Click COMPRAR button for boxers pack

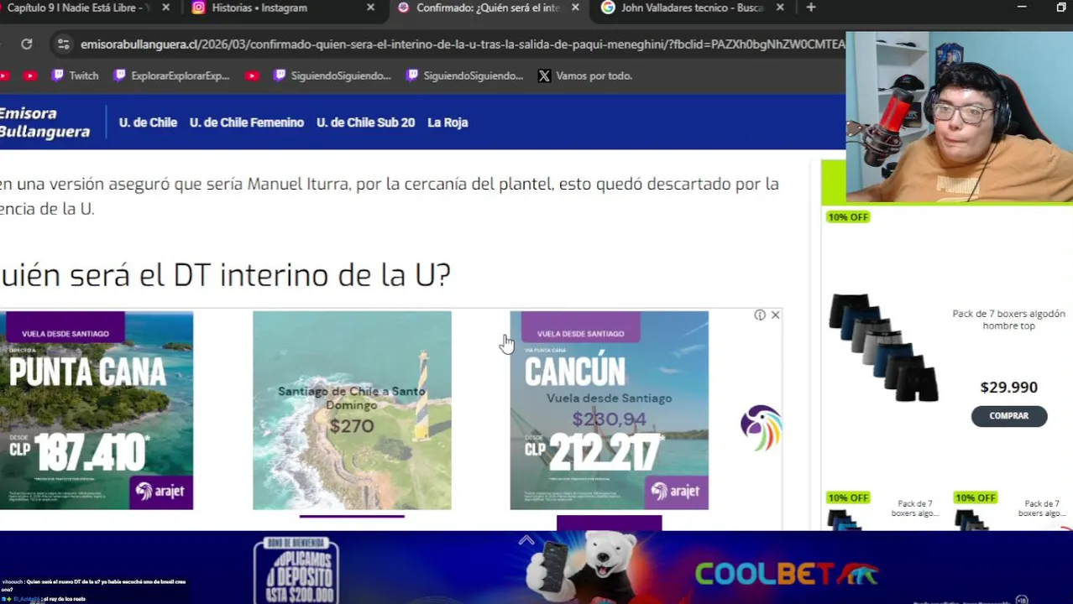1008,415
